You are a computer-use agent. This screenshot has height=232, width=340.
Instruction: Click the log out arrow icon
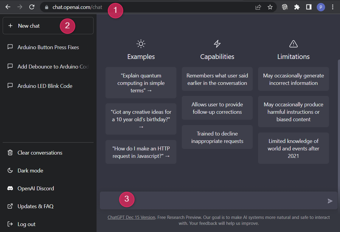click(10, 224)
